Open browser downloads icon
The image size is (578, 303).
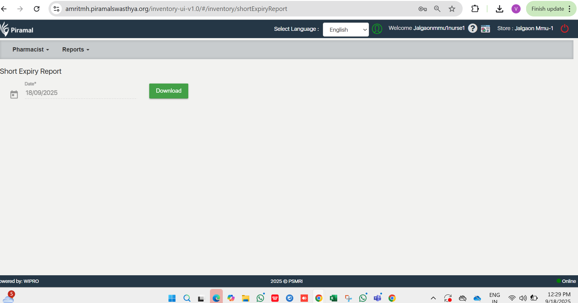click(x=499, y=9)
